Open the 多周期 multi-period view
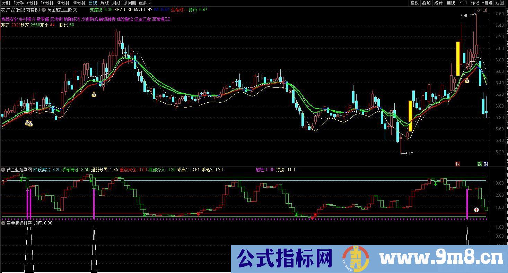Image resolution: width=508 pixels, height=273 pixels. point(130,3)
